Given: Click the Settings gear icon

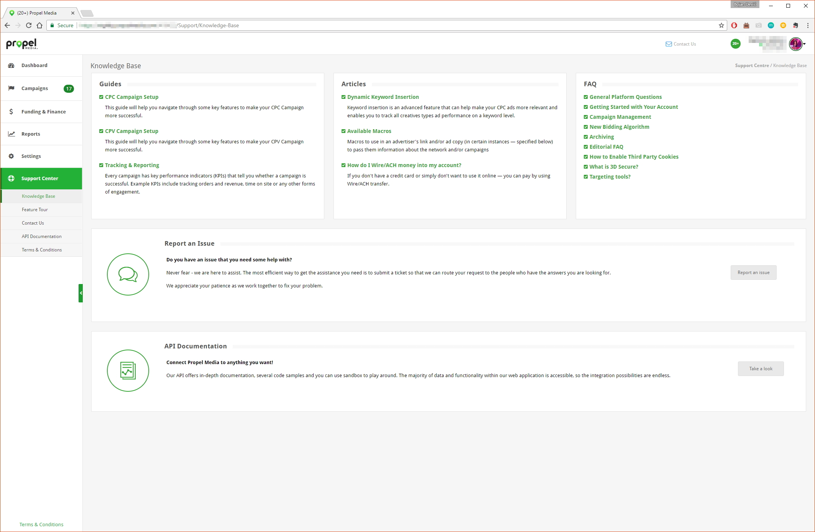Looking at the screenshot, I should (x=12, y=156).
